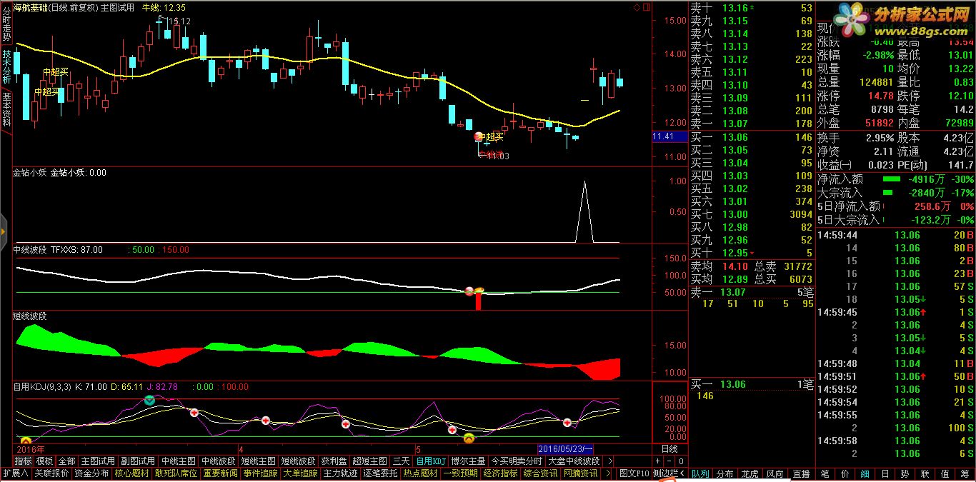The height and width of the screenshot is (482, 976).
Task: Open the 核心题材 button
Action: coord(131,473)
